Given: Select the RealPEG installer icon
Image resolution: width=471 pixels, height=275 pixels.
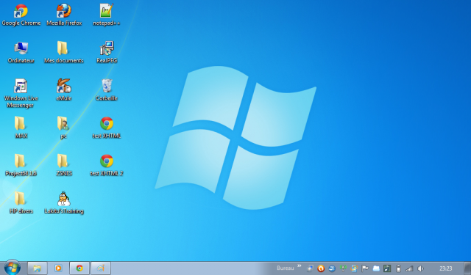Looking at the screenshot, I should coord(107,52).
